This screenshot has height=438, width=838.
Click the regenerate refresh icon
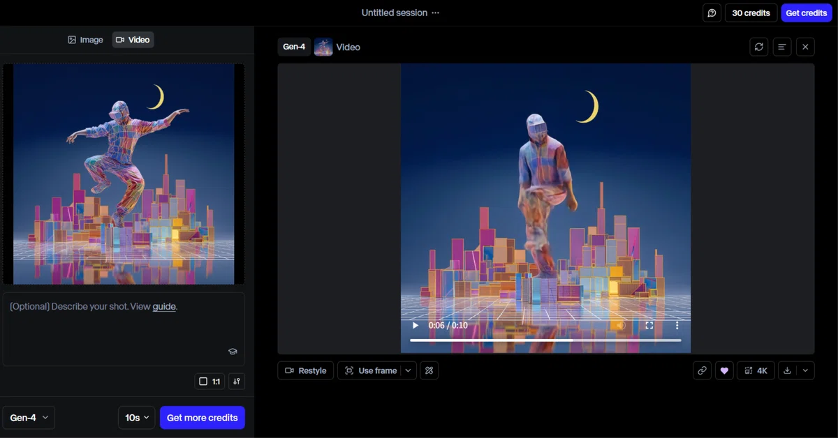pyautogui.click(x=759, y=47)
